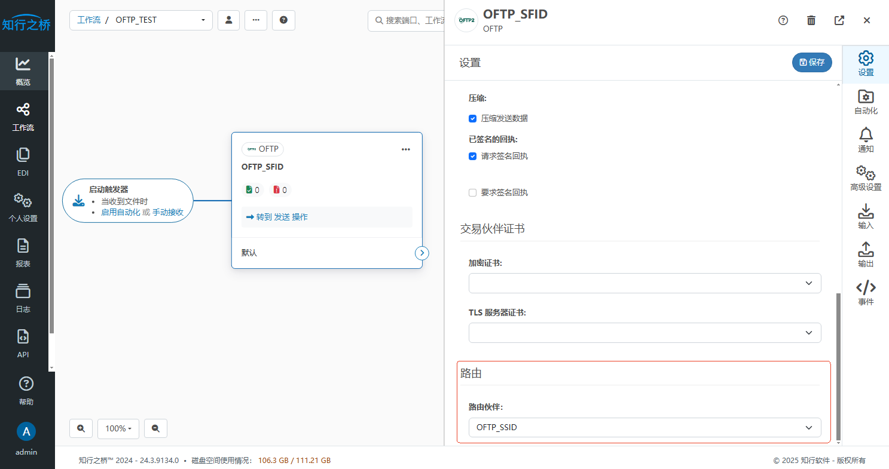
Task: Expand the 加密证书 dropdown
Action: click(644, 283)
